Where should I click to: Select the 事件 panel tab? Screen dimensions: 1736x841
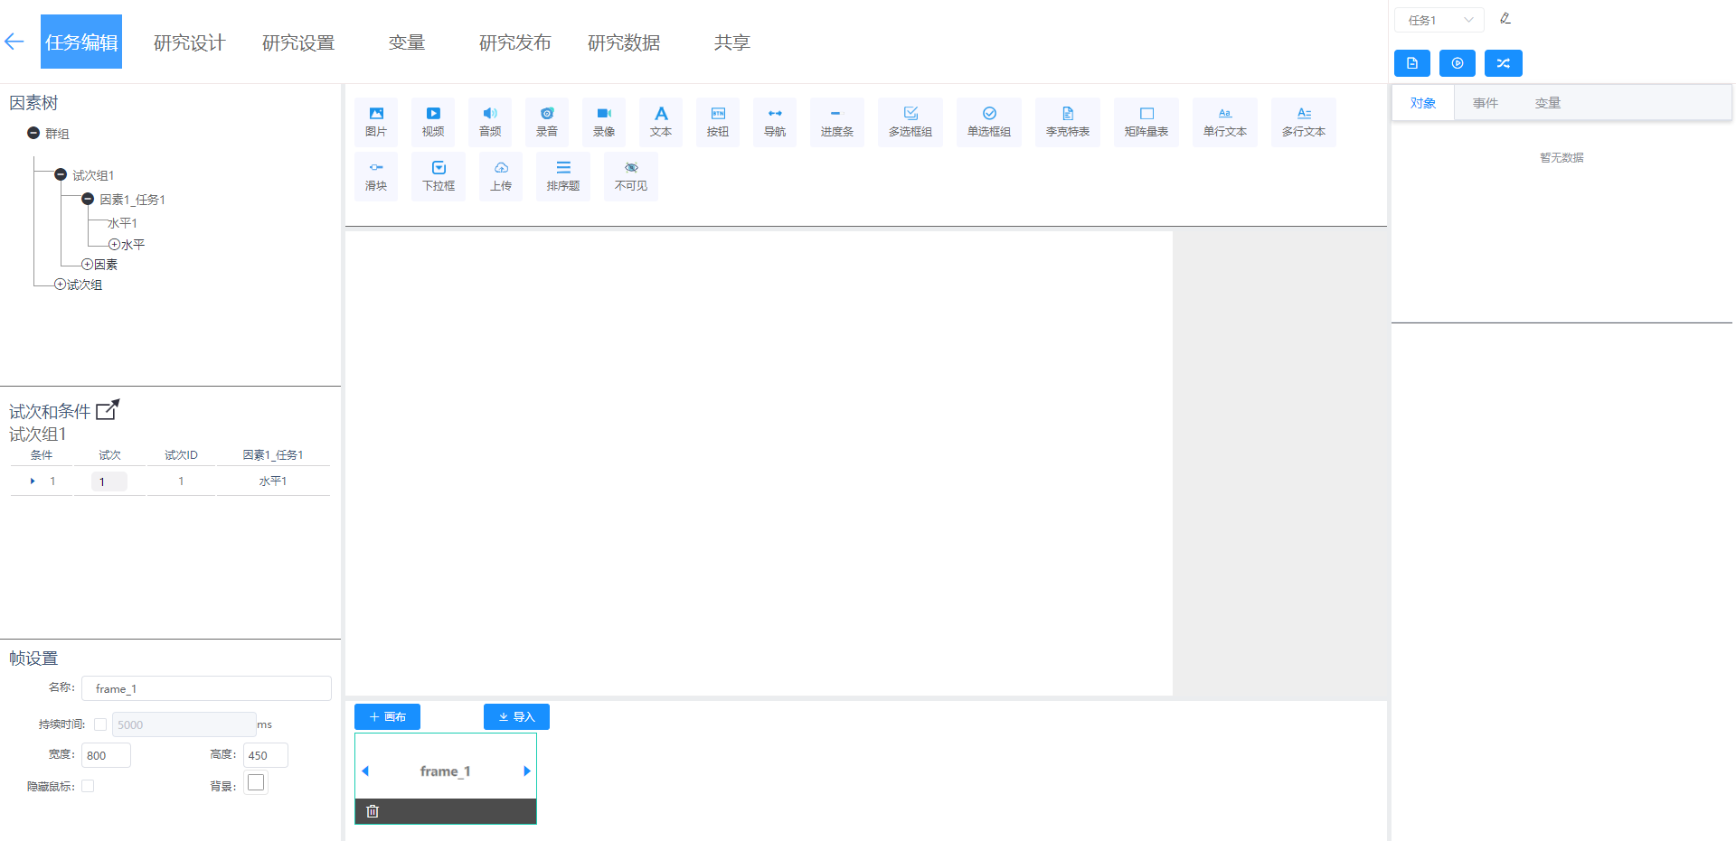coord(1486,103)
